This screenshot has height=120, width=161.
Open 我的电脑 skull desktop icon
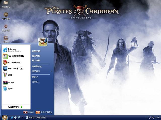tap(6, 16)
